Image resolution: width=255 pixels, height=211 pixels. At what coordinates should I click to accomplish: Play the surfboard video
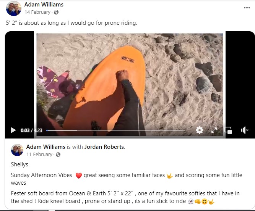click(x=13, y=130)
